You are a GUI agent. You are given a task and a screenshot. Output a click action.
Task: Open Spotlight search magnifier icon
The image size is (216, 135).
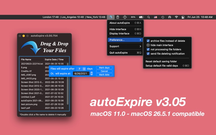click(148, 17)
